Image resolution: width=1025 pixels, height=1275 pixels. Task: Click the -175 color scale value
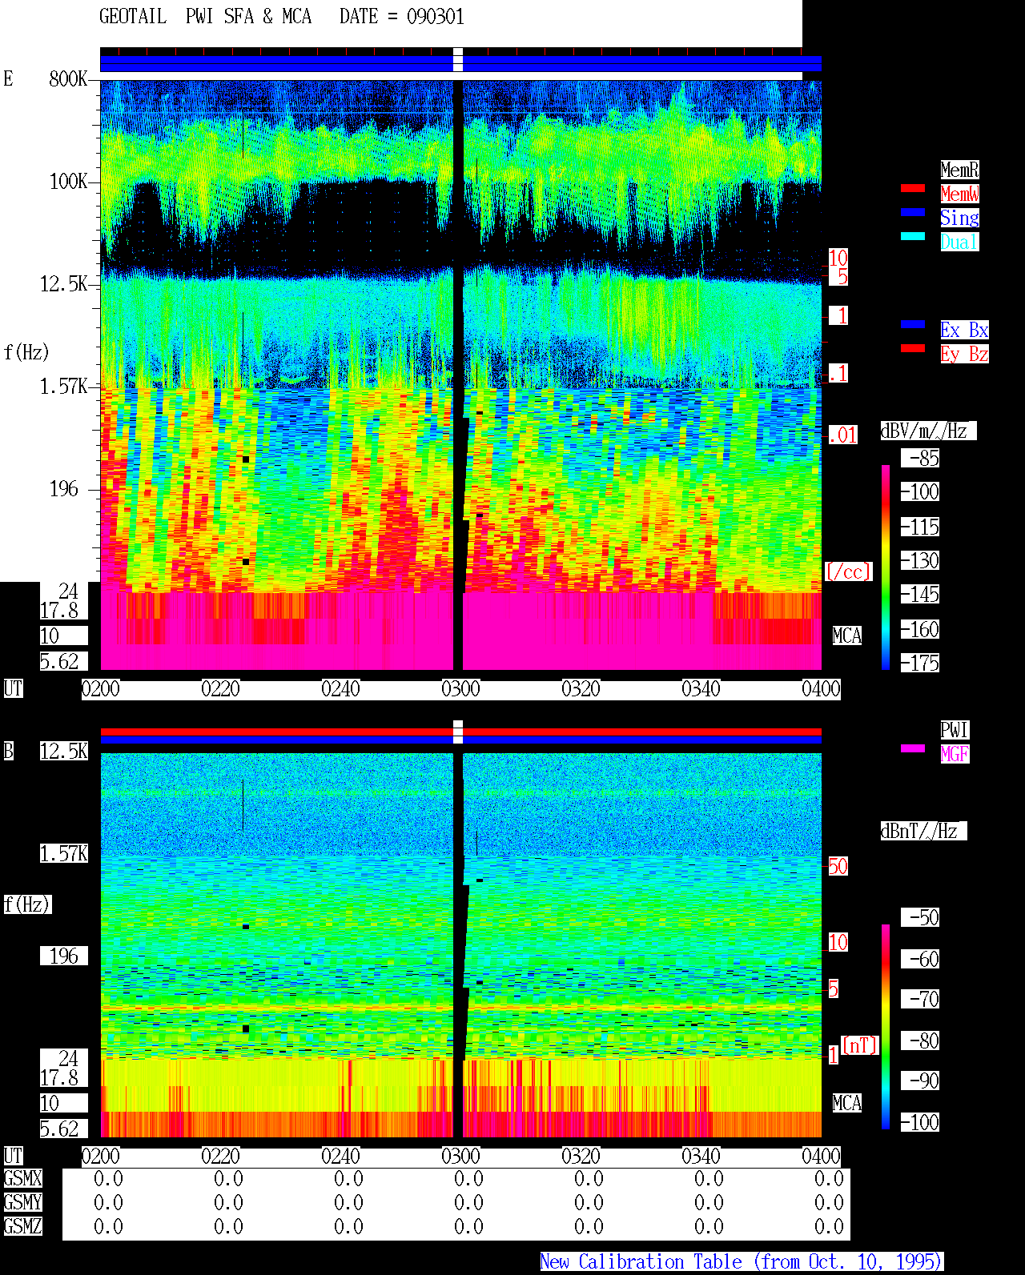point(920,663)
